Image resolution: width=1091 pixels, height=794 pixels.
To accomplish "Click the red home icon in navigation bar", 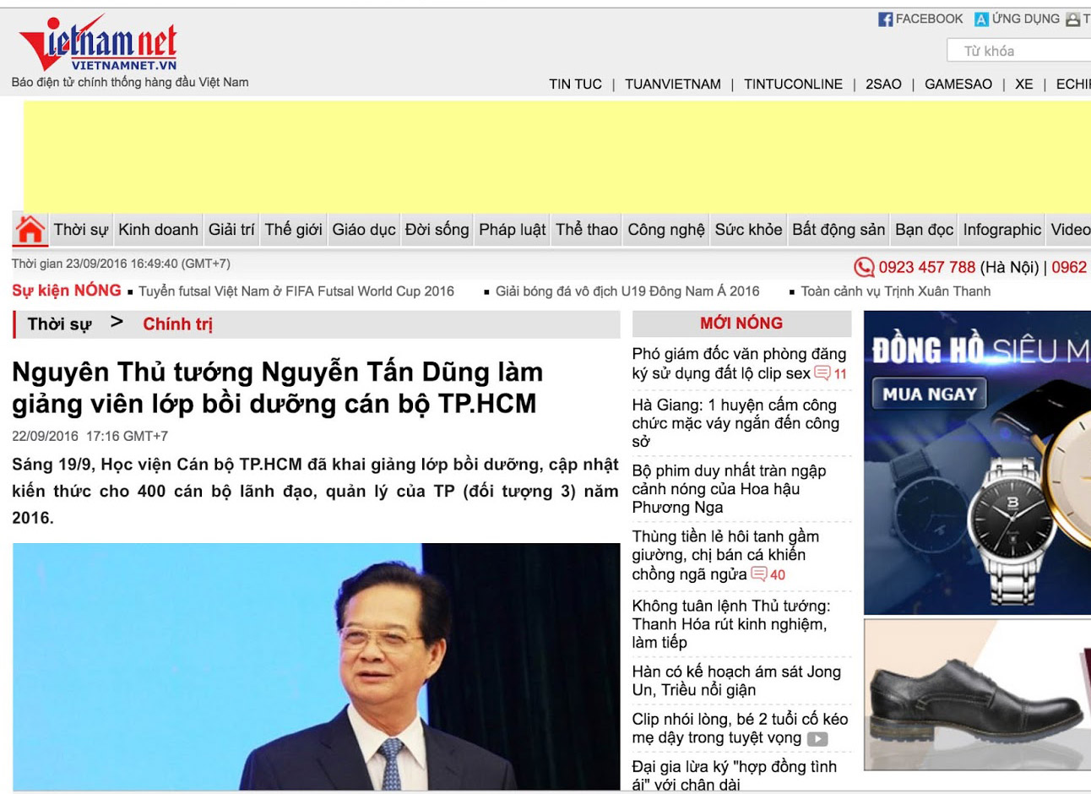I will tap(30, 230).
